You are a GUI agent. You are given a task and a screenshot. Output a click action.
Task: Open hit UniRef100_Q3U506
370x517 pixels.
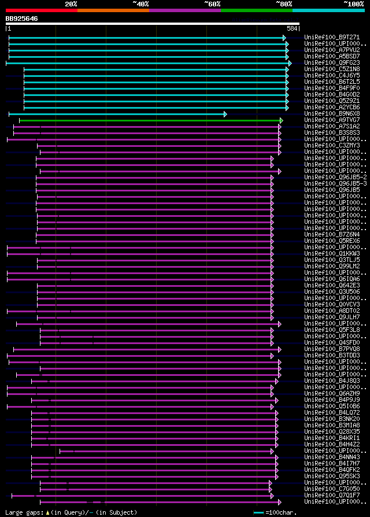tap(332, 291)
